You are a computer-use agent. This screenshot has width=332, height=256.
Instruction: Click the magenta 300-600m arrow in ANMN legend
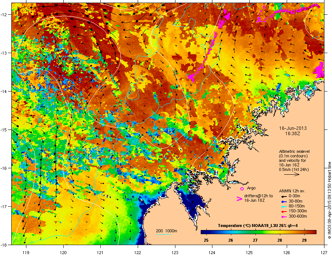coord(284,216)
